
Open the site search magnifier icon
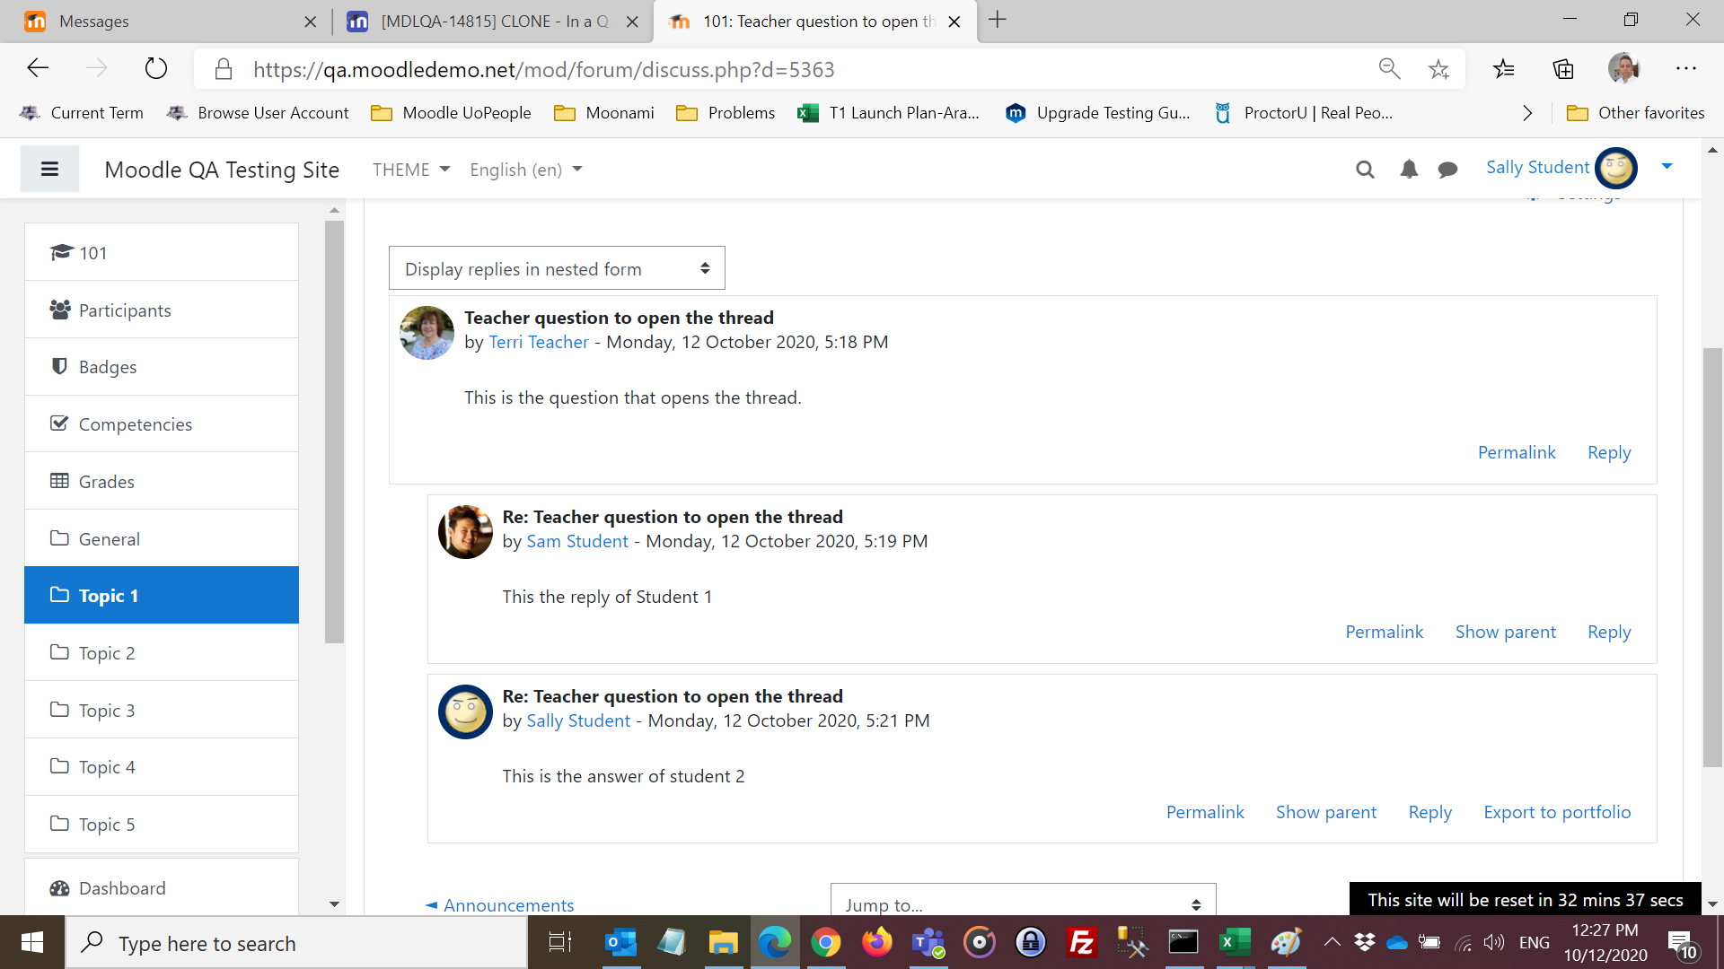point(1365,170)
